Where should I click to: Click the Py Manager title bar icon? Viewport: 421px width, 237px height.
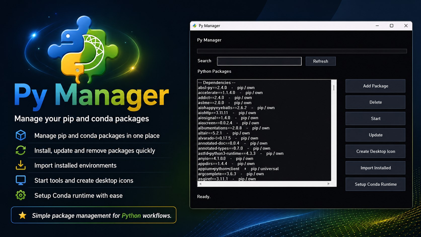pyautogui.click(x=195, y=26)
